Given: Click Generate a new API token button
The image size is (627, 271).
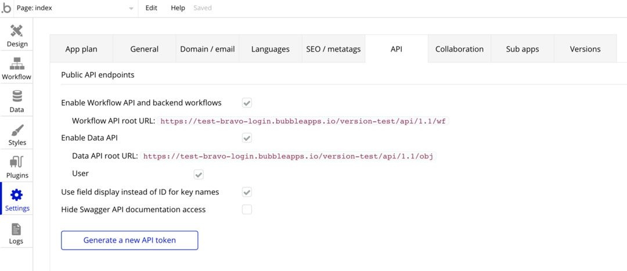Looking at the screenshot, I should 129,240.
